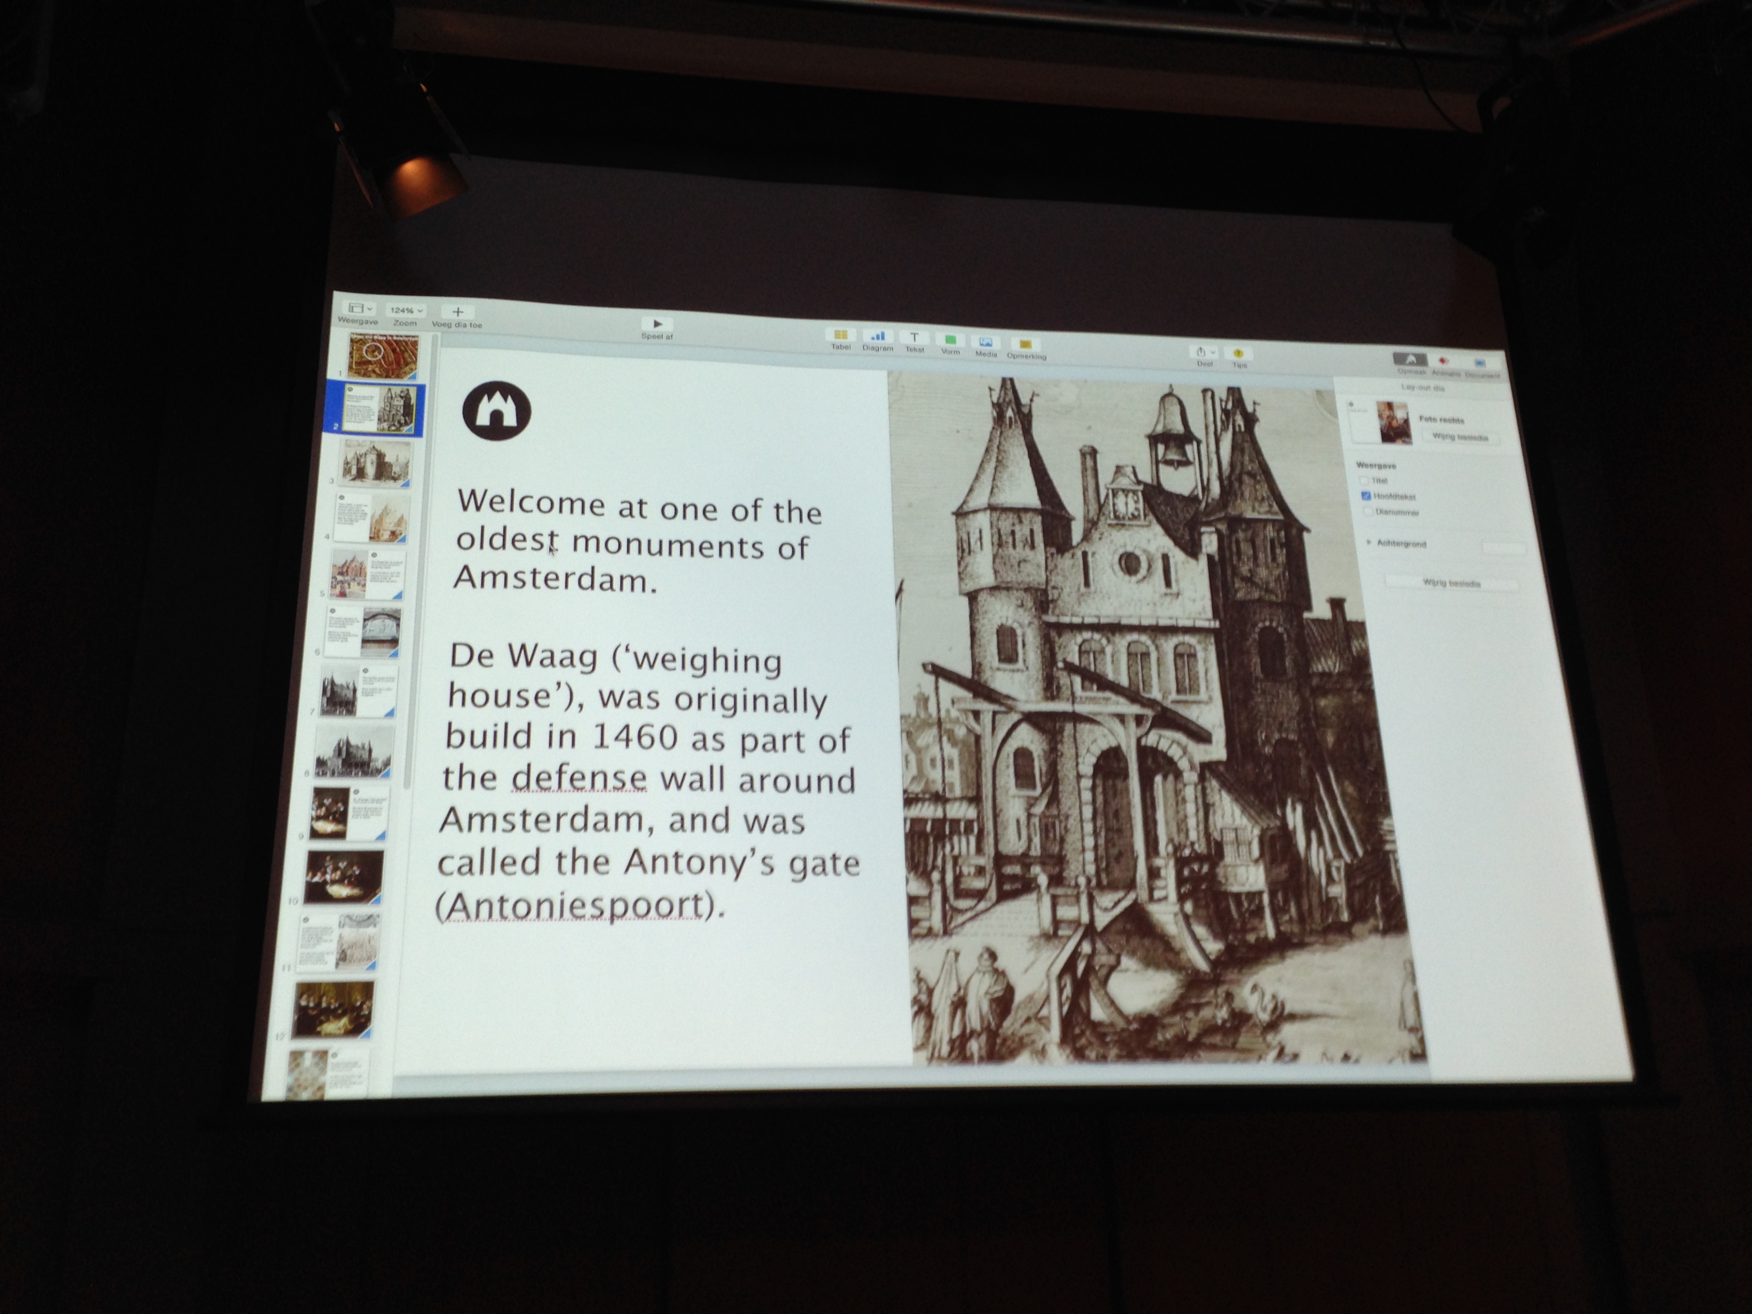The image size is (1752, 1314).
Task: Click the Speel af play button
Action: point(656,324)
